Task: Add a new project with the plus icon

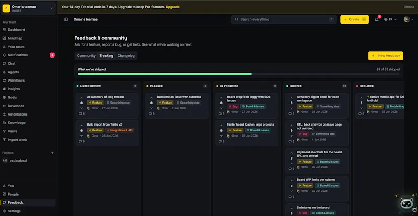Action: [52, 153]
